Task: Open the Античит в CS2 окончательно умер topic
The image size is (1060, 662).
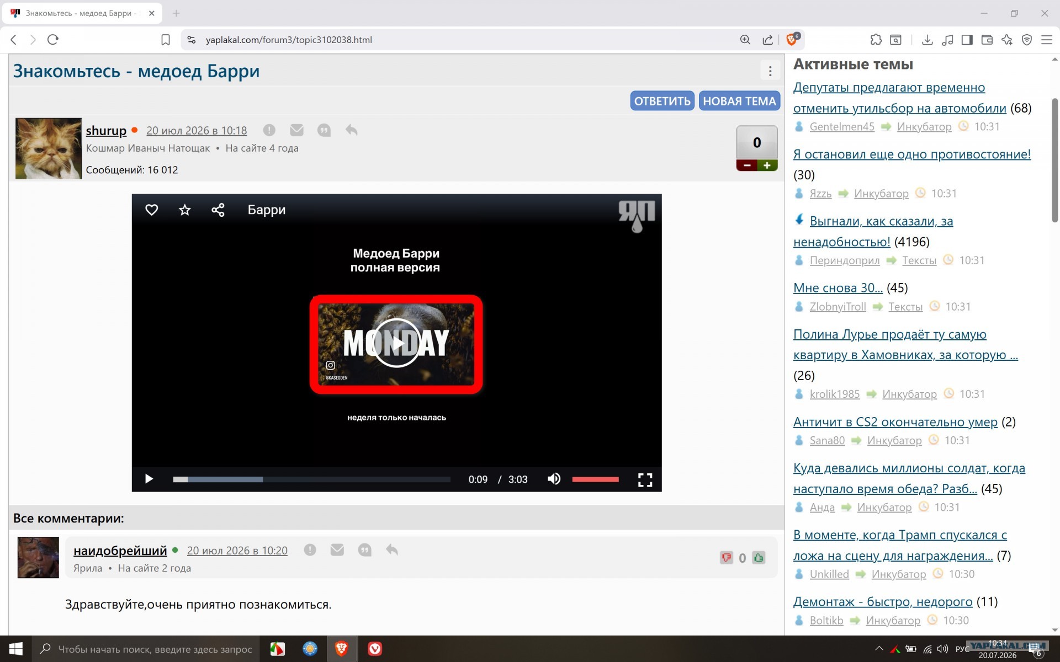Action: point(895,421)
